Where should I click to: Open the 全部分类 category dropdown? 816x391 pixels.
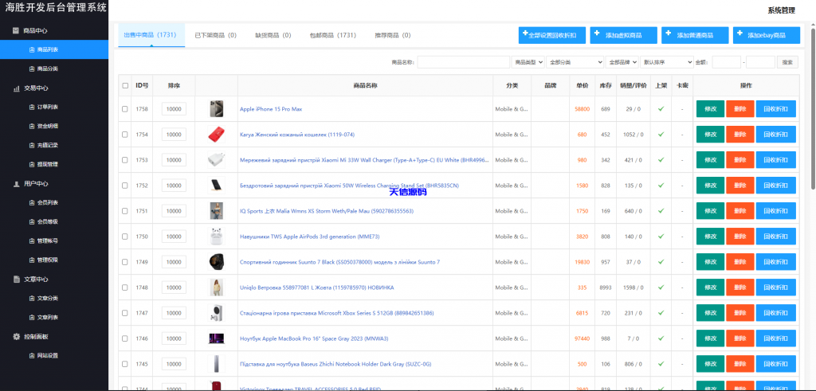(575, 62)
